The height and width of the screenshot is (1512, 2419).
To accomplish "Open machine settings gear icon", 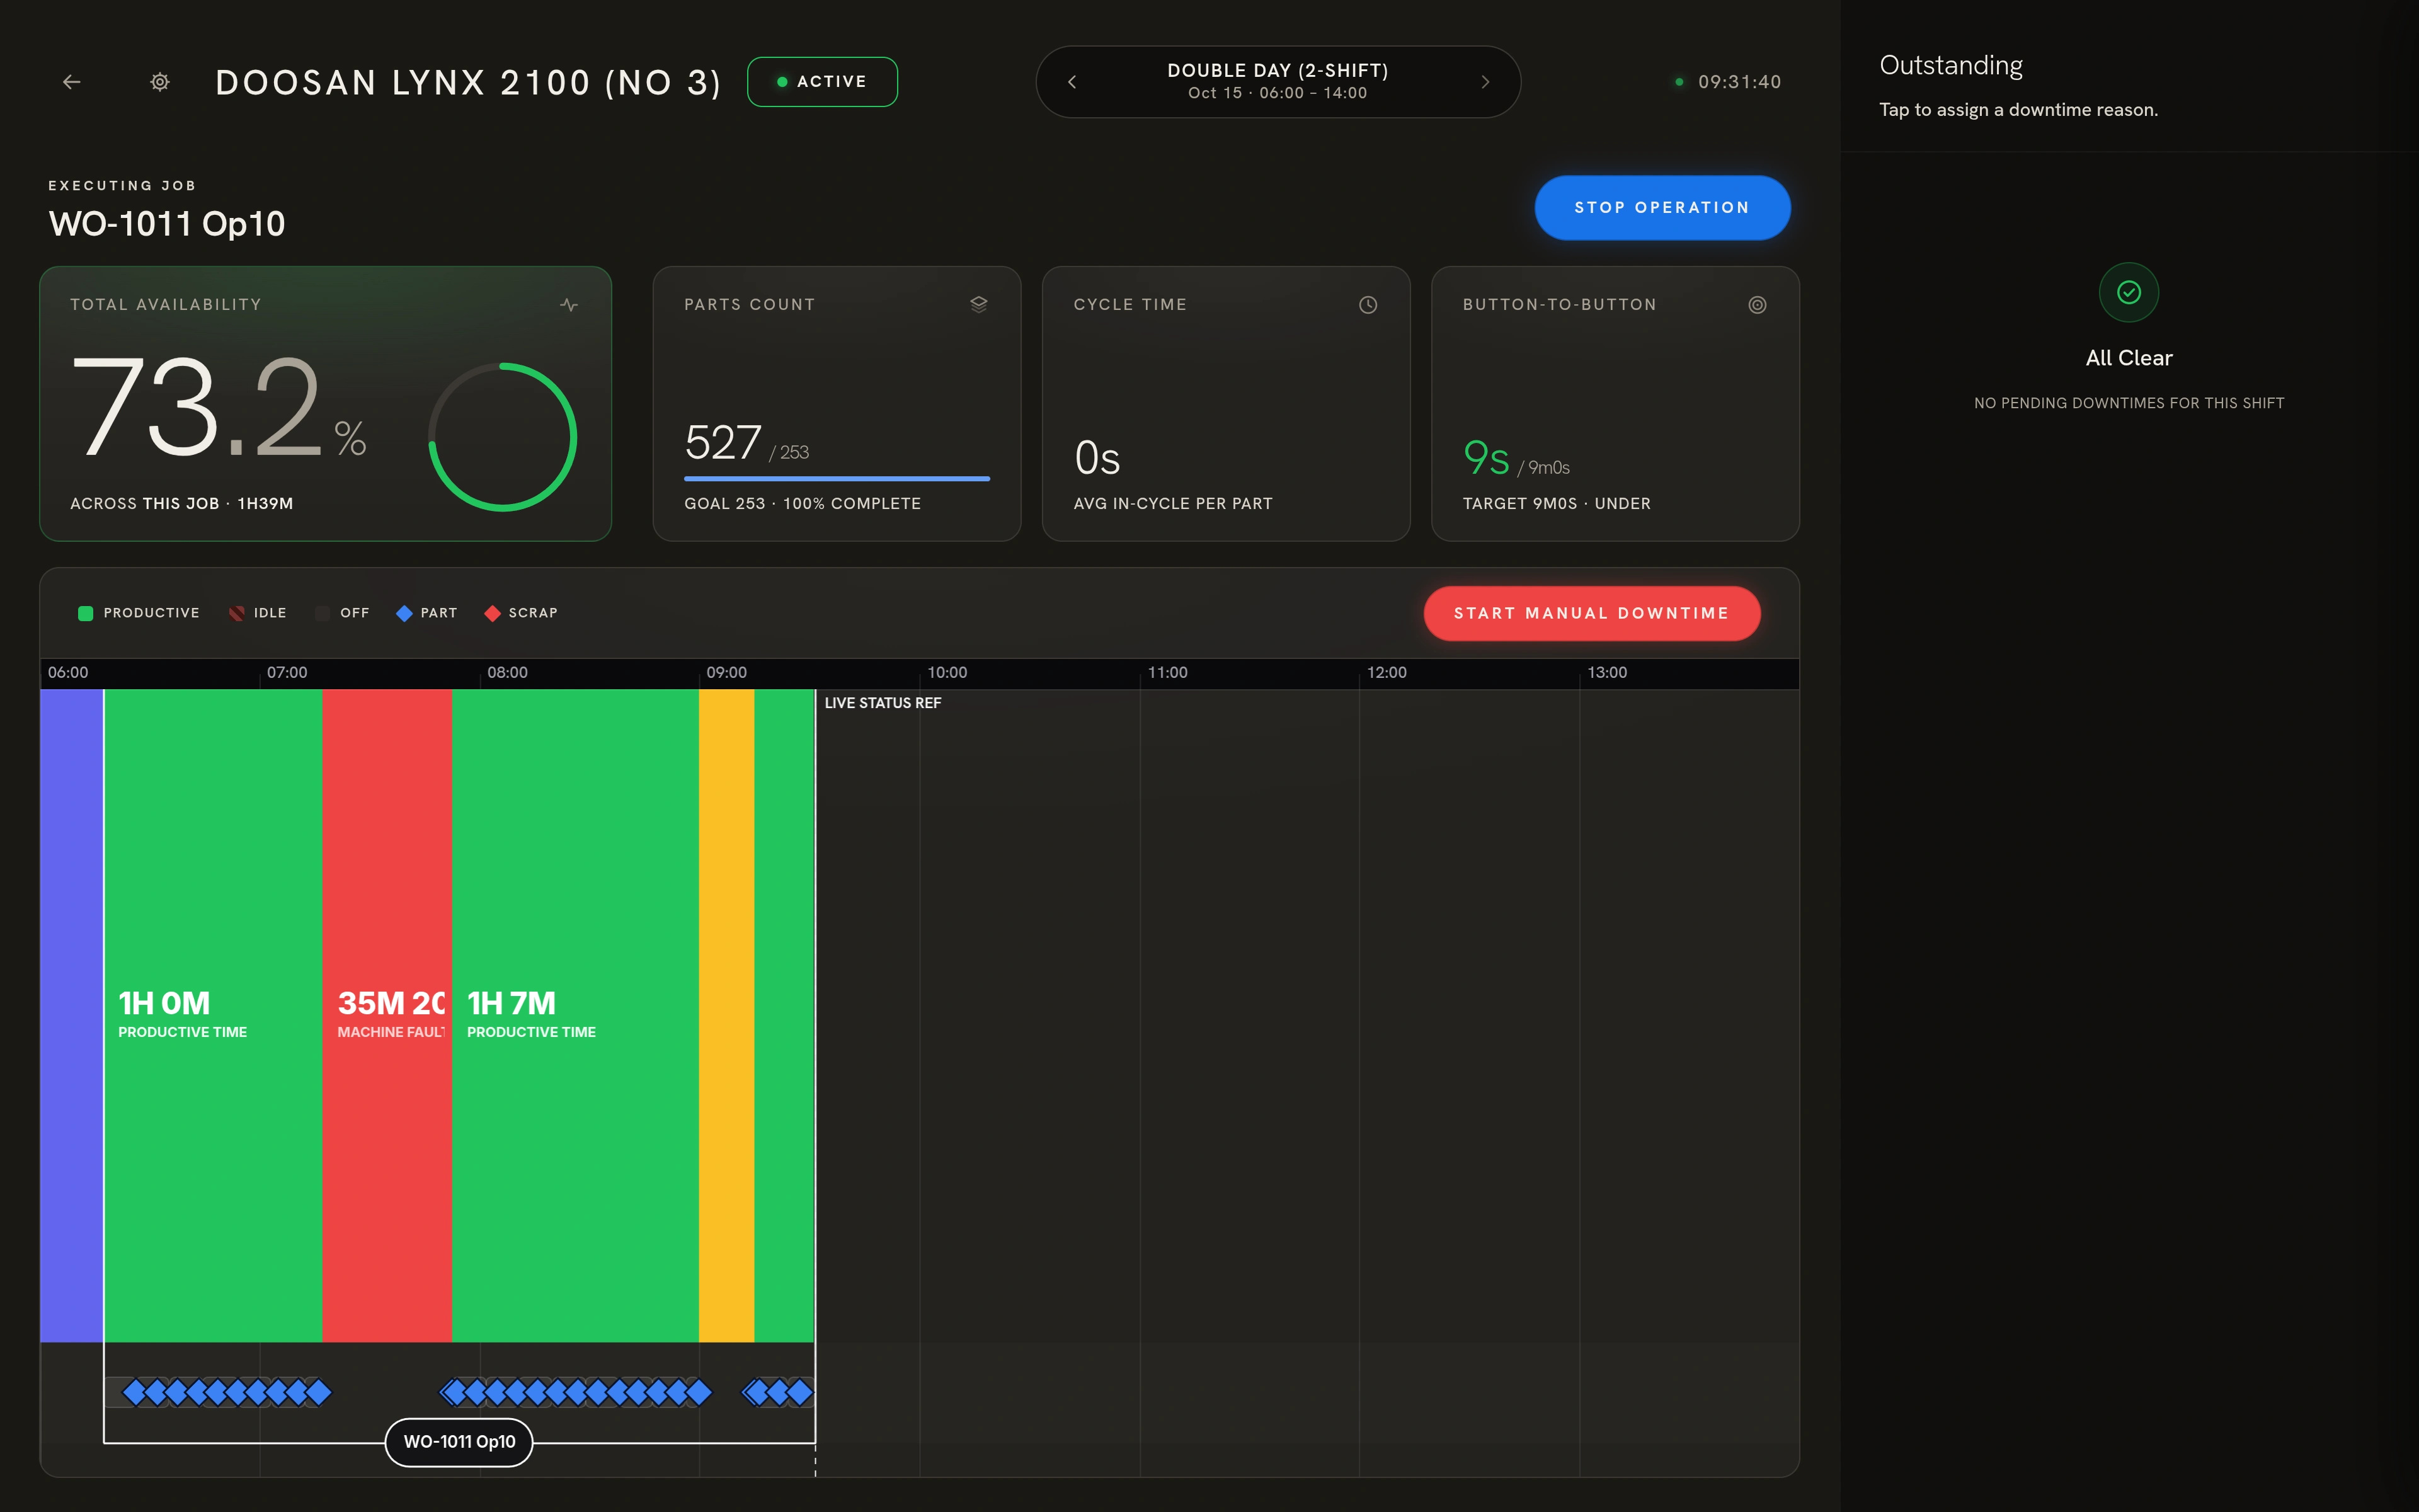I will [x=160, y=82].
